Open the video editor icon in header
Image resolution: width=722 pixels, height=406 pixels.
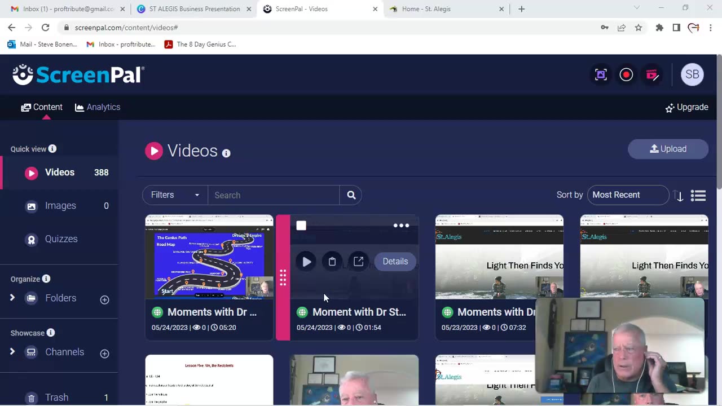(652, 74)
